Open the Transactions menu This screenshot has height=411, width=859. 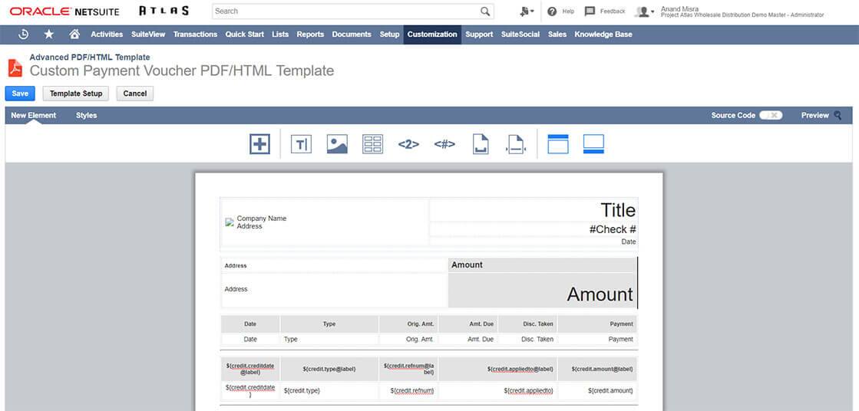[x=195, y=35]
